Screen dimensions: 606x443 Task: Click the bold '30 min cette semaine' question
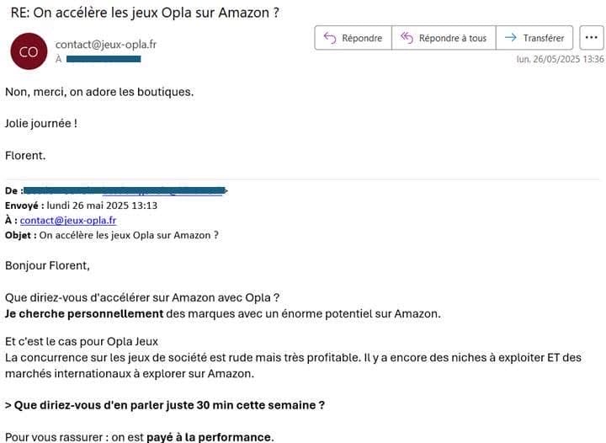[x=168, y=404]
